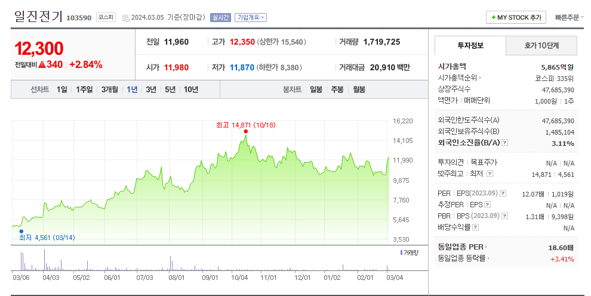Open help icon next to 배당수익률
The height and width of the screenshot is (296, 591).
click(x=475, y=227)
